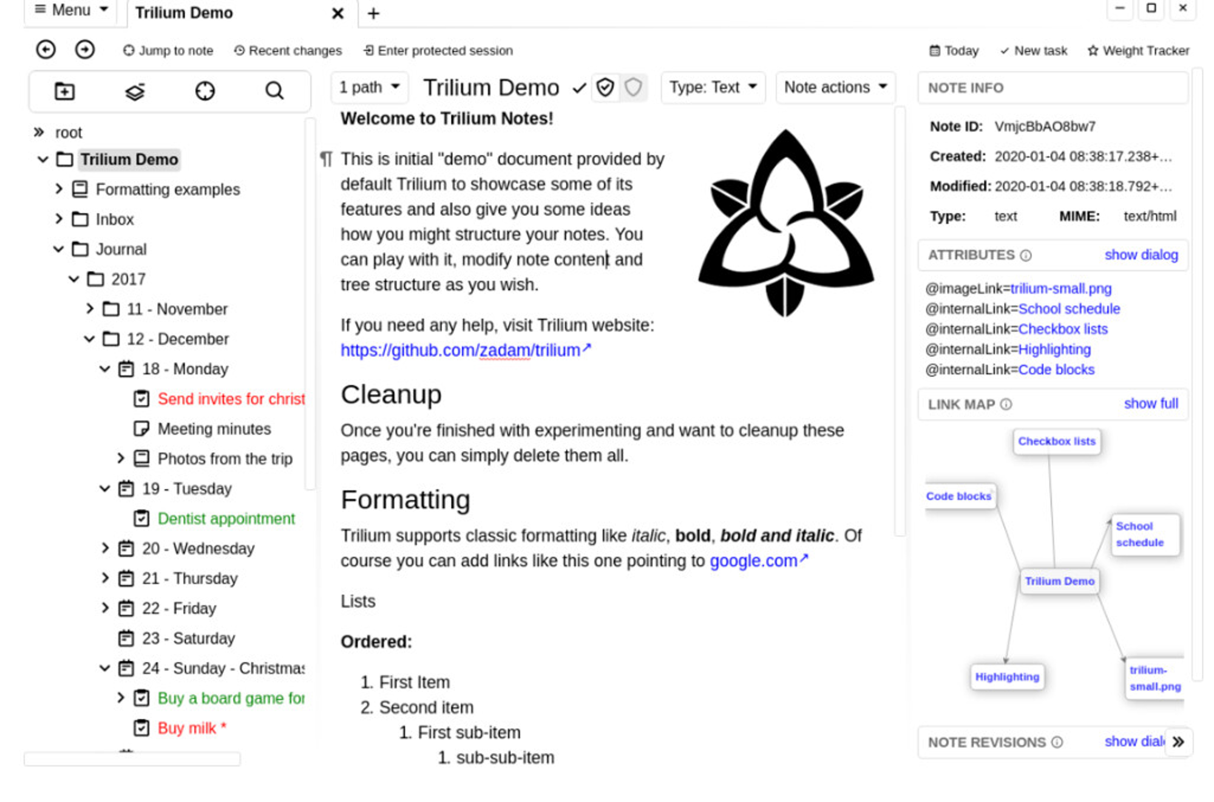Screen dimensions: 1214x802
Task: Expand the 11 - November node
Action: (90, 308)
